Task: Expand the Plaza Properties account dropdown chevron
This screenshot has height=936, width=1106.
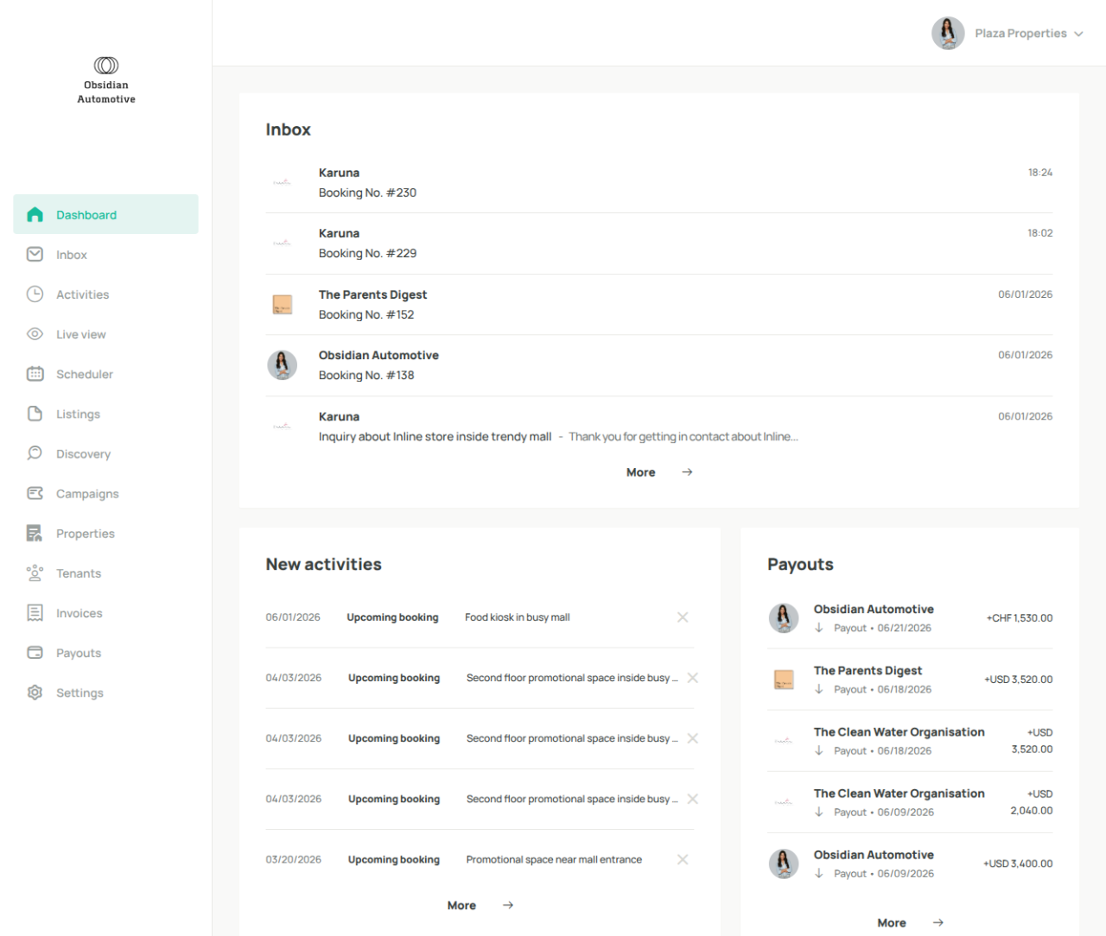Action: 1078,34
